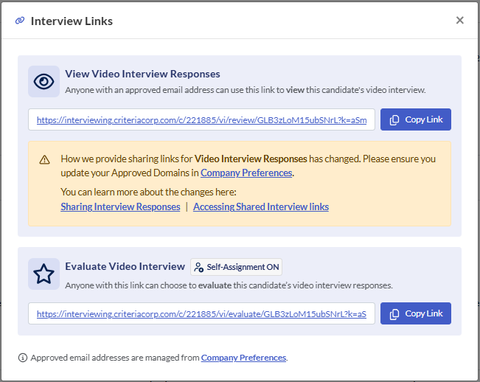
Task: Open Accessing Shared Interview links article
Action: [x=261, y=207]
